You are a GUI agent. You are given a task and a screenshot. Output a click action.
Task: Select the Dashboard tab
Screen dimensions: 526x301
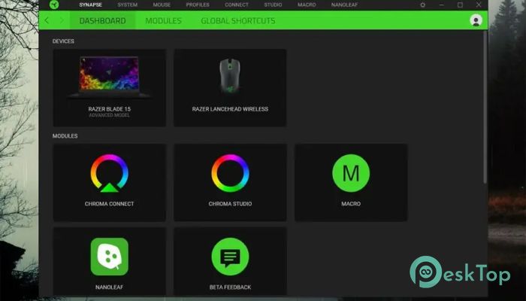point(102,20)
